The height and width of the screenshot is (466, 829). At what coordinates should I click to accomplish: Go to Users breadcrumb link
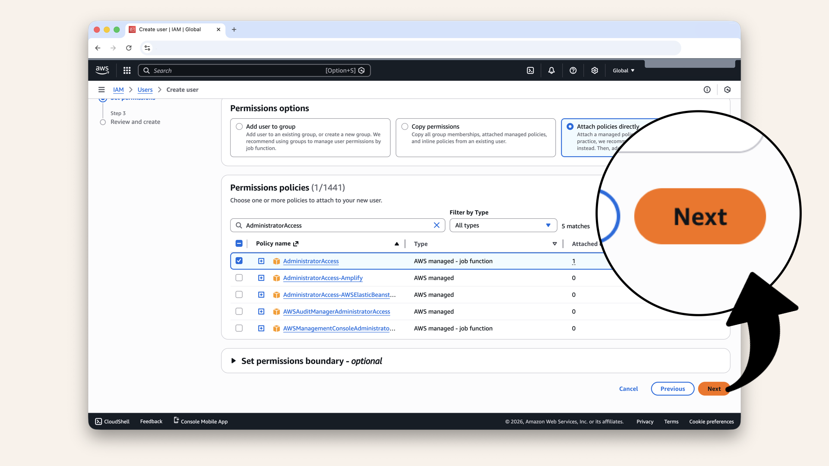(145, 90)
